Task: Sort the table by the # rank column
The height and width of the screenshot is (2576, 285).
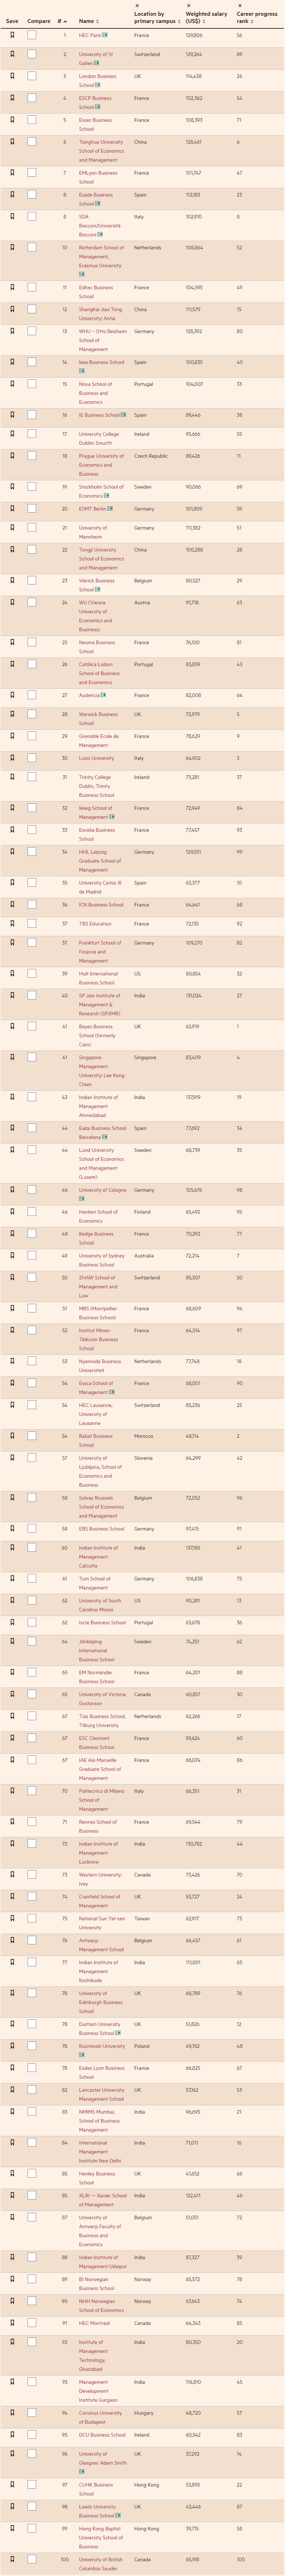Action: point(62,20)
